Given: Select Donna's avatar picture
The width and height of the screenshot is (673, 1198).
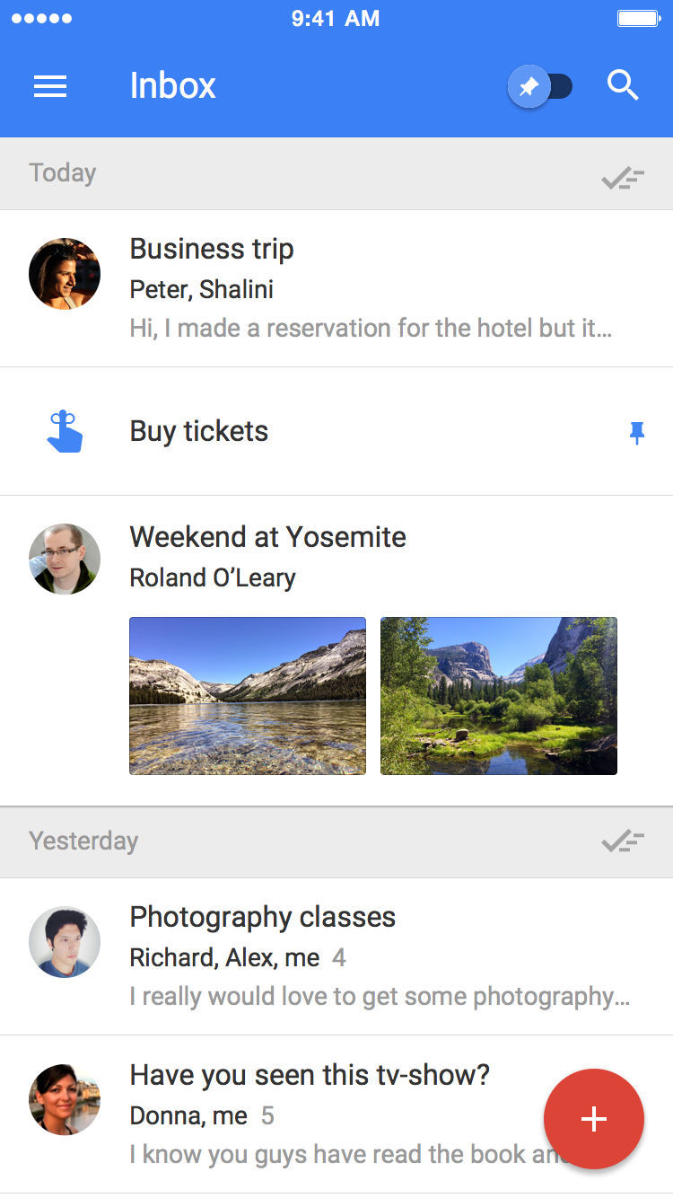Looking at the screenshot, I should 65,1100.
